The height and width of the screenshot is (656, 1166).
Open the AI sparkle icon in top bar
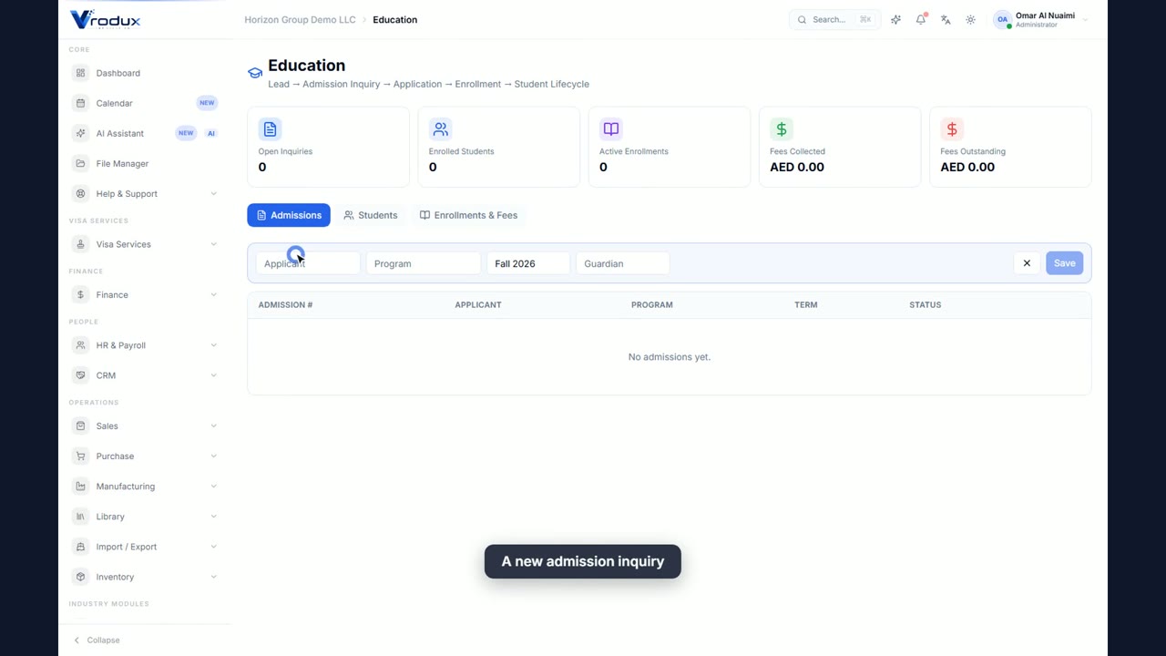[x=896, y=19]
